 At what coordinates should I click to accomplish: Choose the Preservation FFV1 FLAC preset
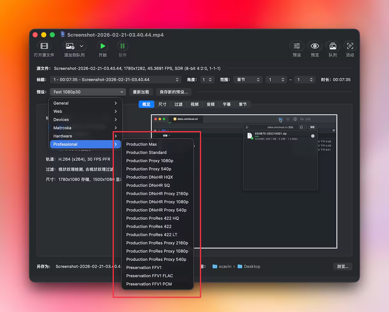[150, 276]
